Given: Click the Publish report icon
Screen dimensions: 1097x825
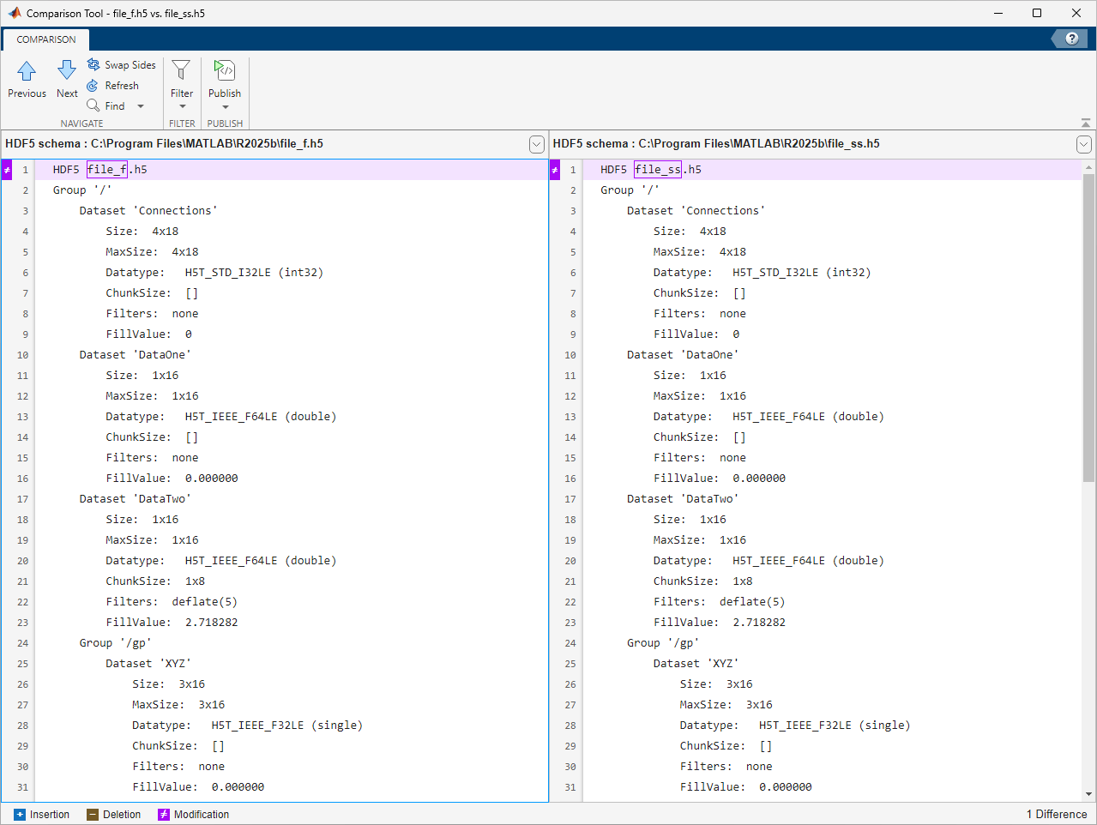Looking at the screenshot, I should tap(224, 71).
